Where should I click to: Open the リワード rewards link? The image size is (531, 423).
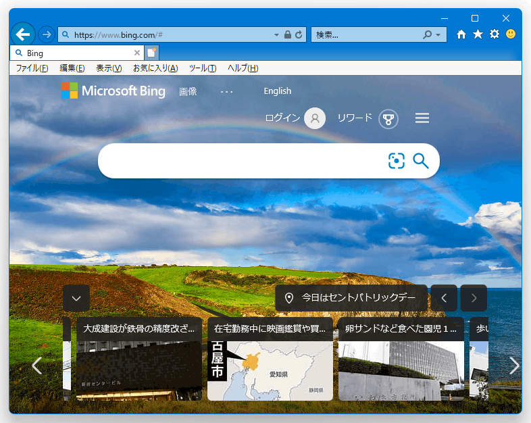355,118
